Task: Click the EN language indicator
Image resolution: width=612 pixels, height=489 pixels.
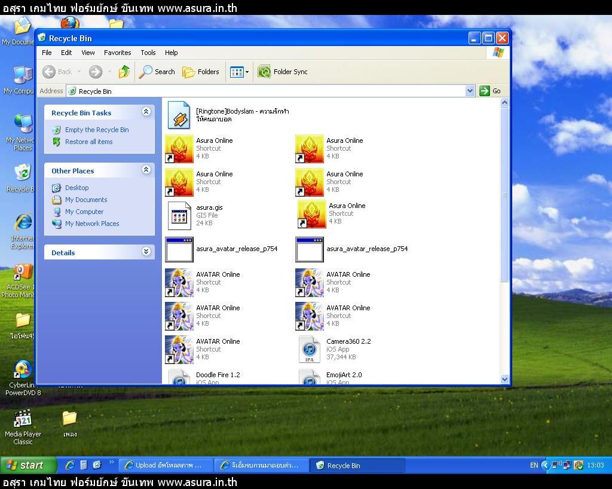Action: [x=534, y=465]
